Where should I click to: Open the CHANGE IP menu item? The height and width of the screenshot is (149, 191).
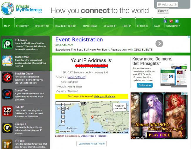tap(110, 26)
